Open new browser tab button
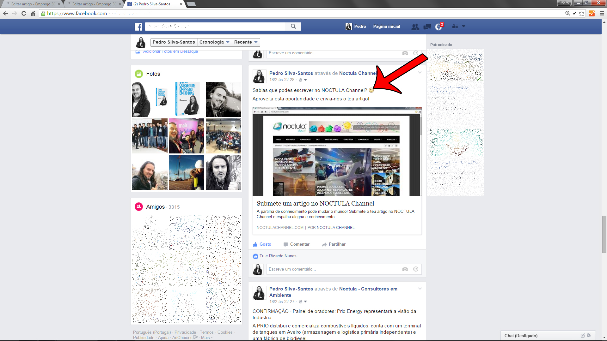Image resolution: width=607 pixels, height=341 pixels. coord(191,4)
